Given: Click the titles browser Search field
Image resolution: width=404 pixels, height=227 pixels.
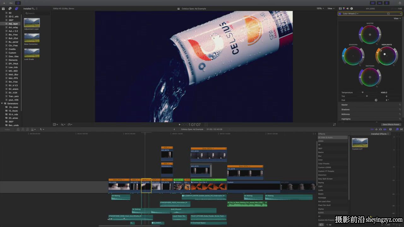Looking at the screenshot, I should coord(37,13).
